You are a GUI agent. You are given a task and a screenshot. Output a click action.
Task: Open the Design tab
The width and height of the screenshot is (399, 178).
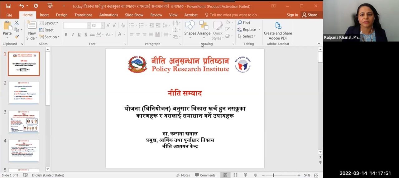click(62, 15)
